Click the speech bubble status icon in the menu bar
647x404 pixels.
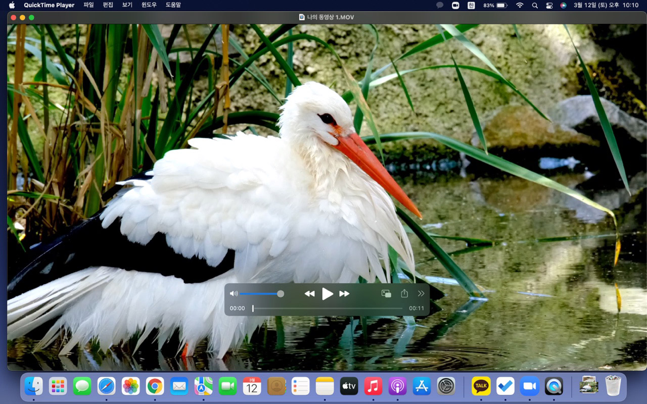(440, 5)
